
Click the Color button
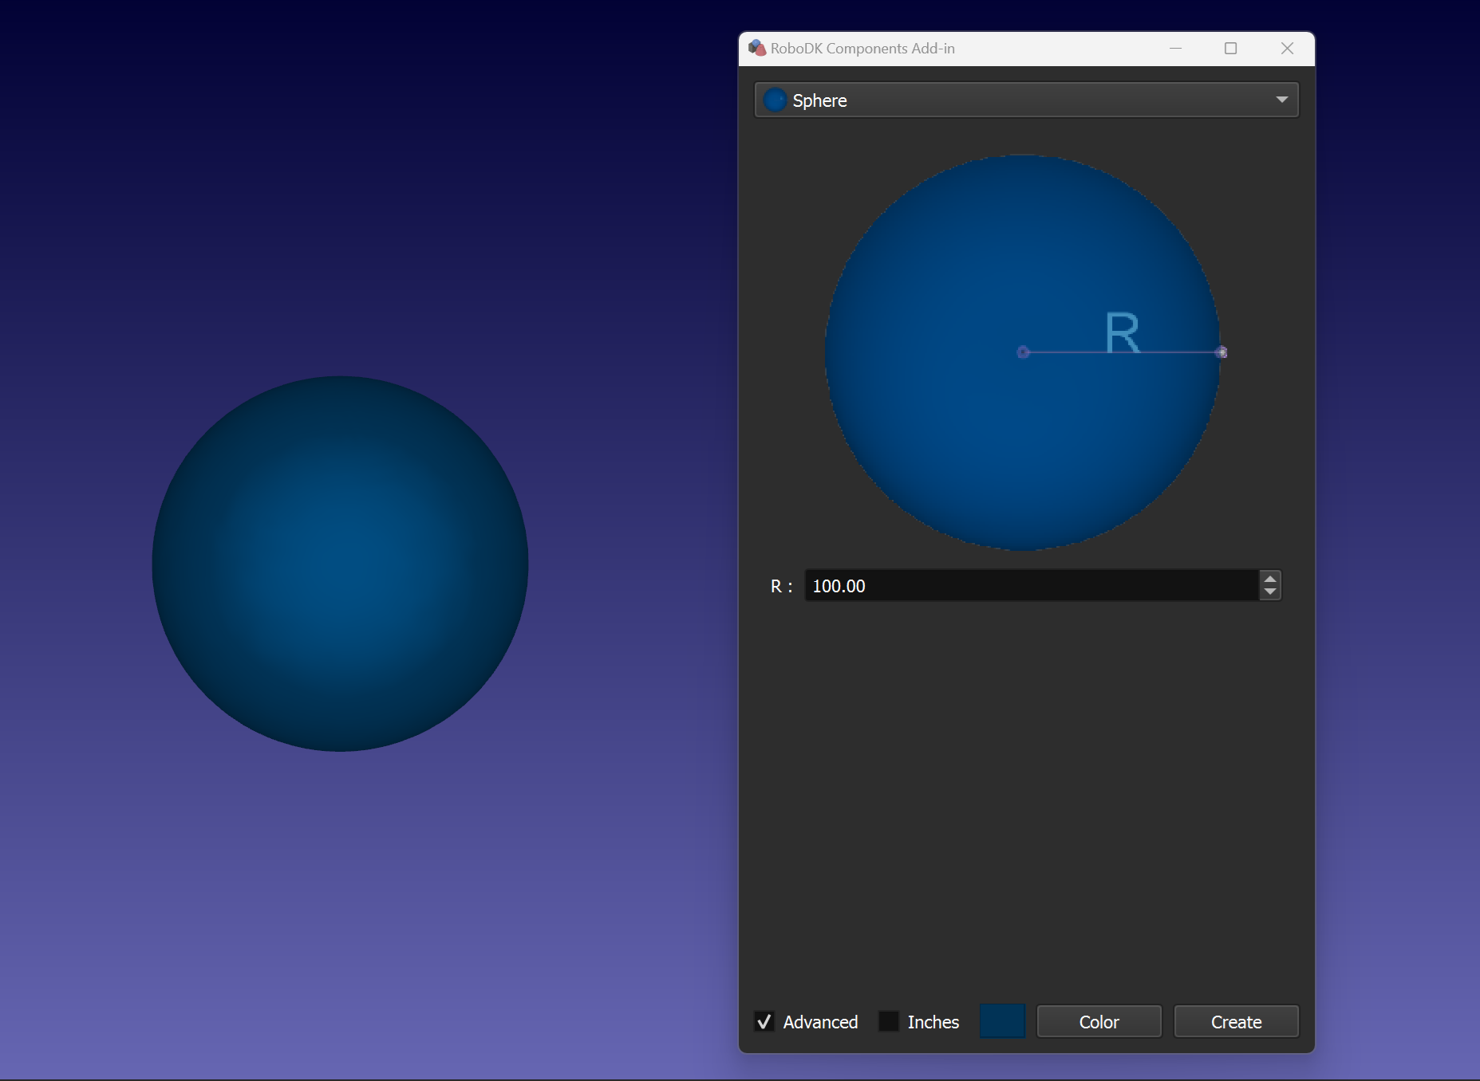[x=1099, y=1021]
